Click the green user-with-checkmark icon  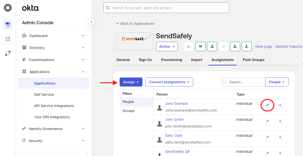tap(247, 46)
